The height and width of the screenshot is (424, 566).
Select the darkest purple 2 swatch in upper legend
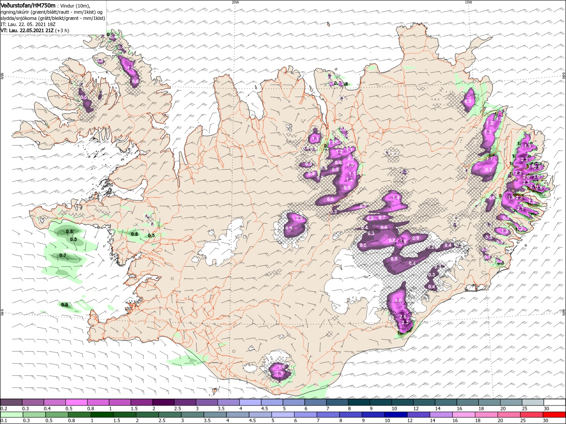[163, 402]
